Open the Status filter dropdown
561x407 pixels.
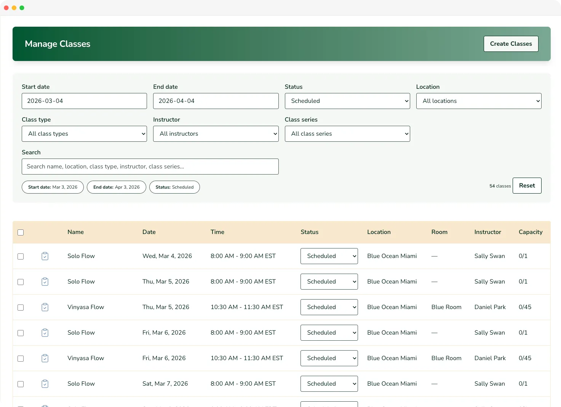coord(347,101)
